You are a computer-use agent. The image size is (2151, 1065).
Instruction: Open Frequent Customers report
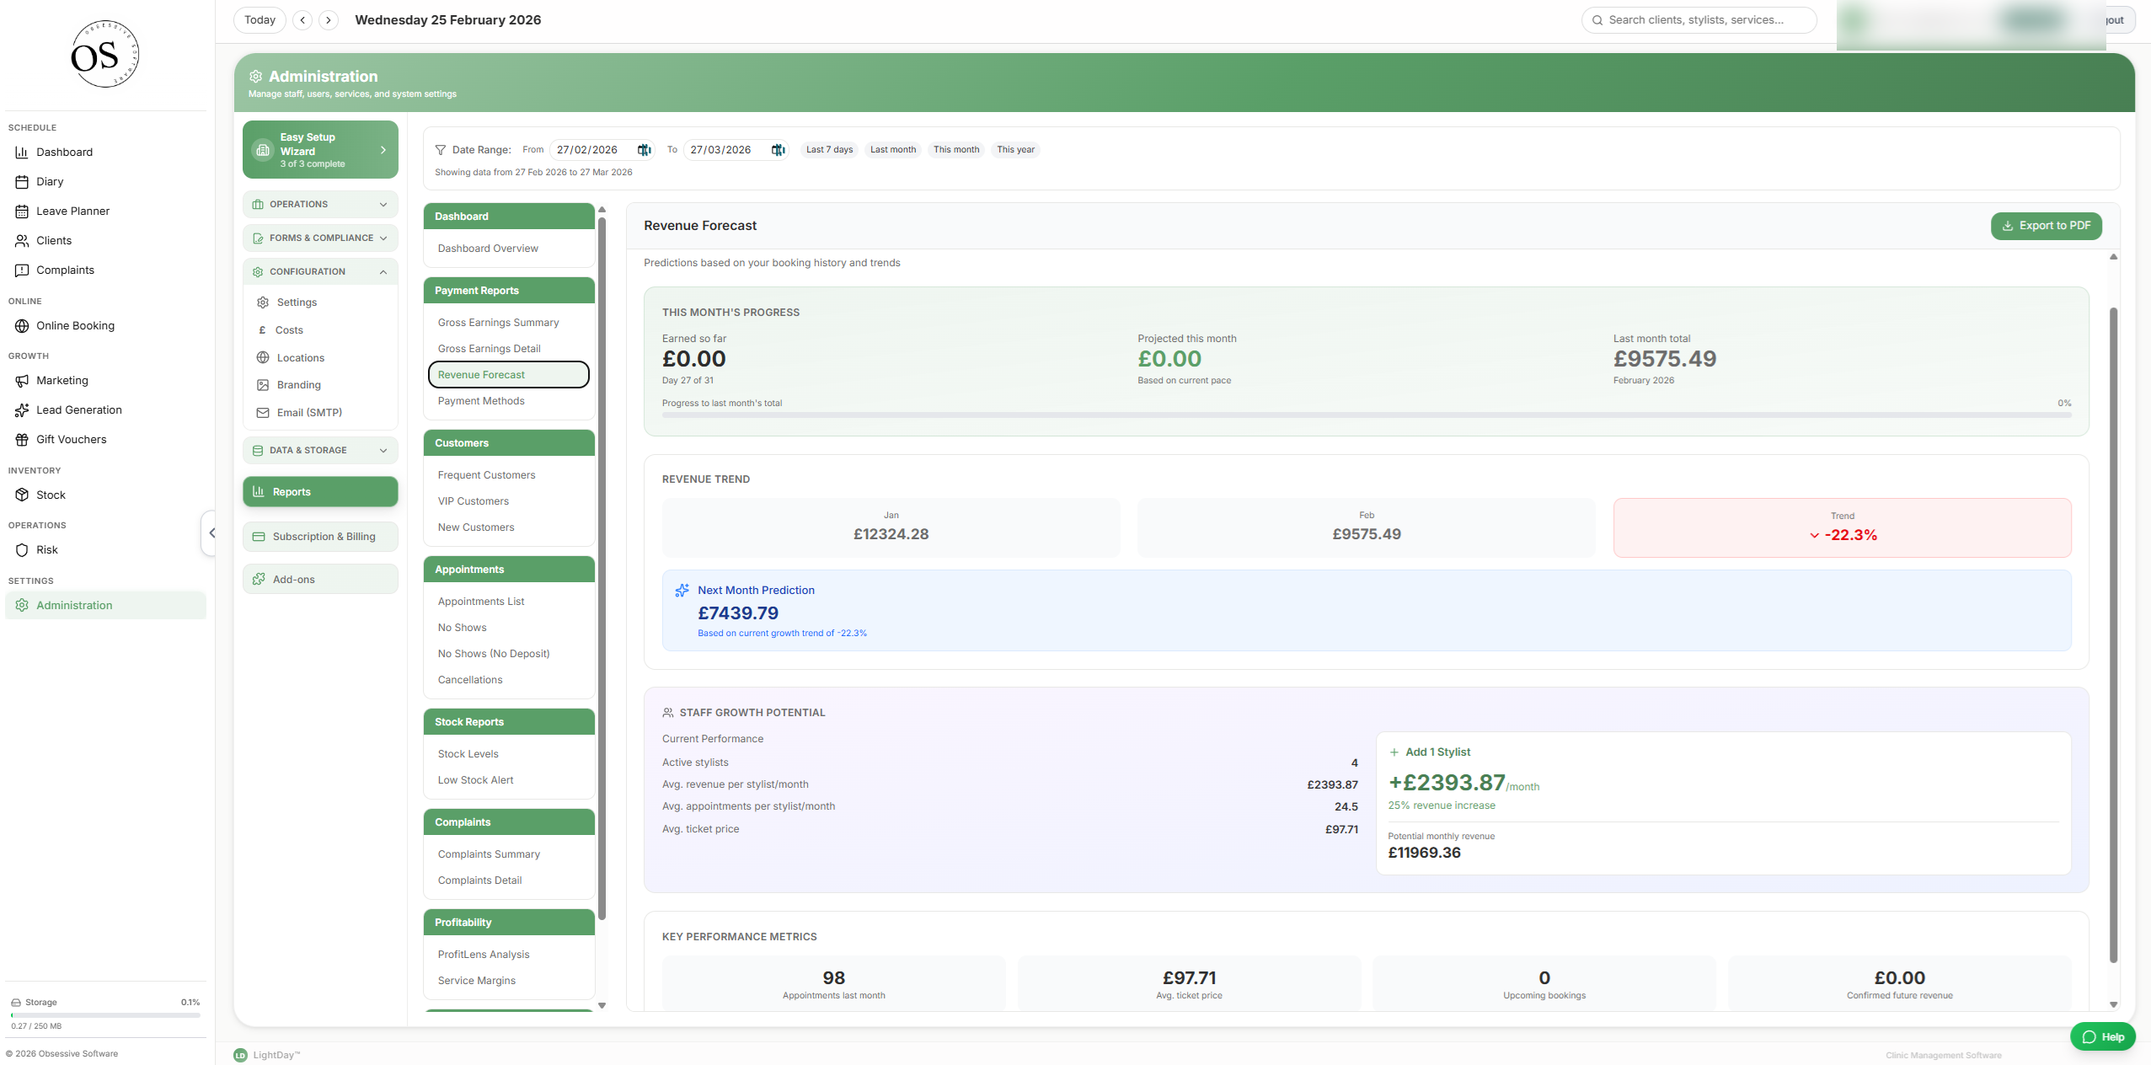486,475
